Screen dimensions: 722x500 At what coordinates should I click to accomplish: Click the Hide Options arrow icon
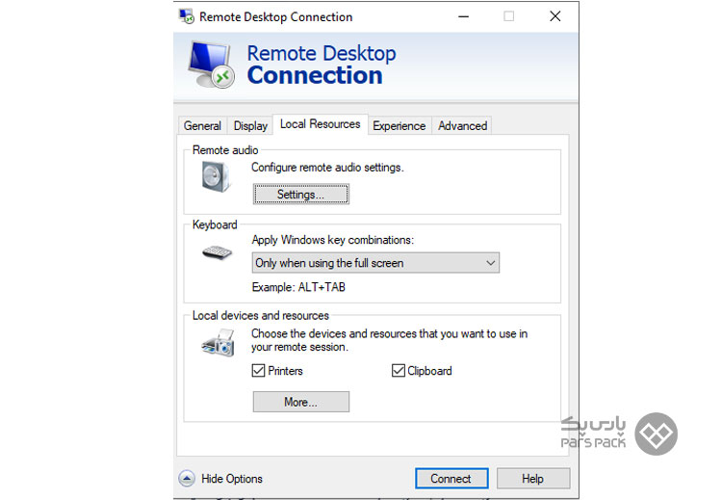click(x=187, y=479)
